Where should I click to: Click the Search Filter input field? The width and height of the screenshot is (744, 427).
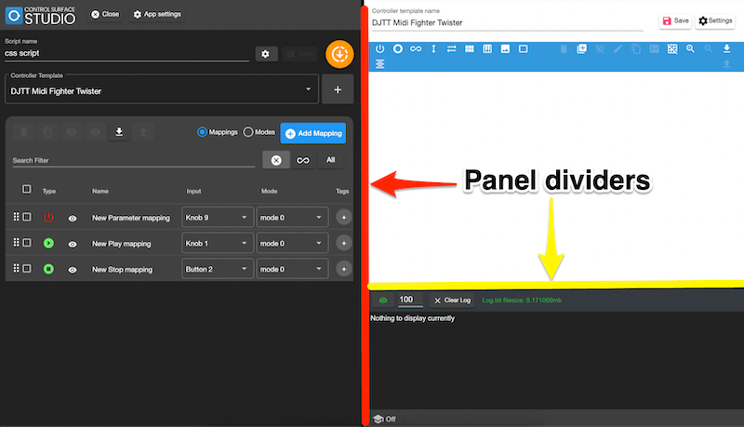(x=133, y=160)
